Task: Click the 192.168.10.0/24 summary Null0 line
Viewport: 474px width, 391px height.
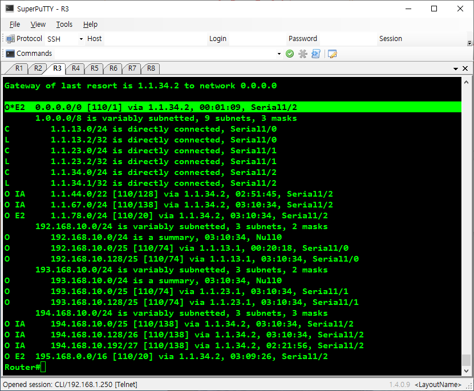Action: [x=143, y=238]
